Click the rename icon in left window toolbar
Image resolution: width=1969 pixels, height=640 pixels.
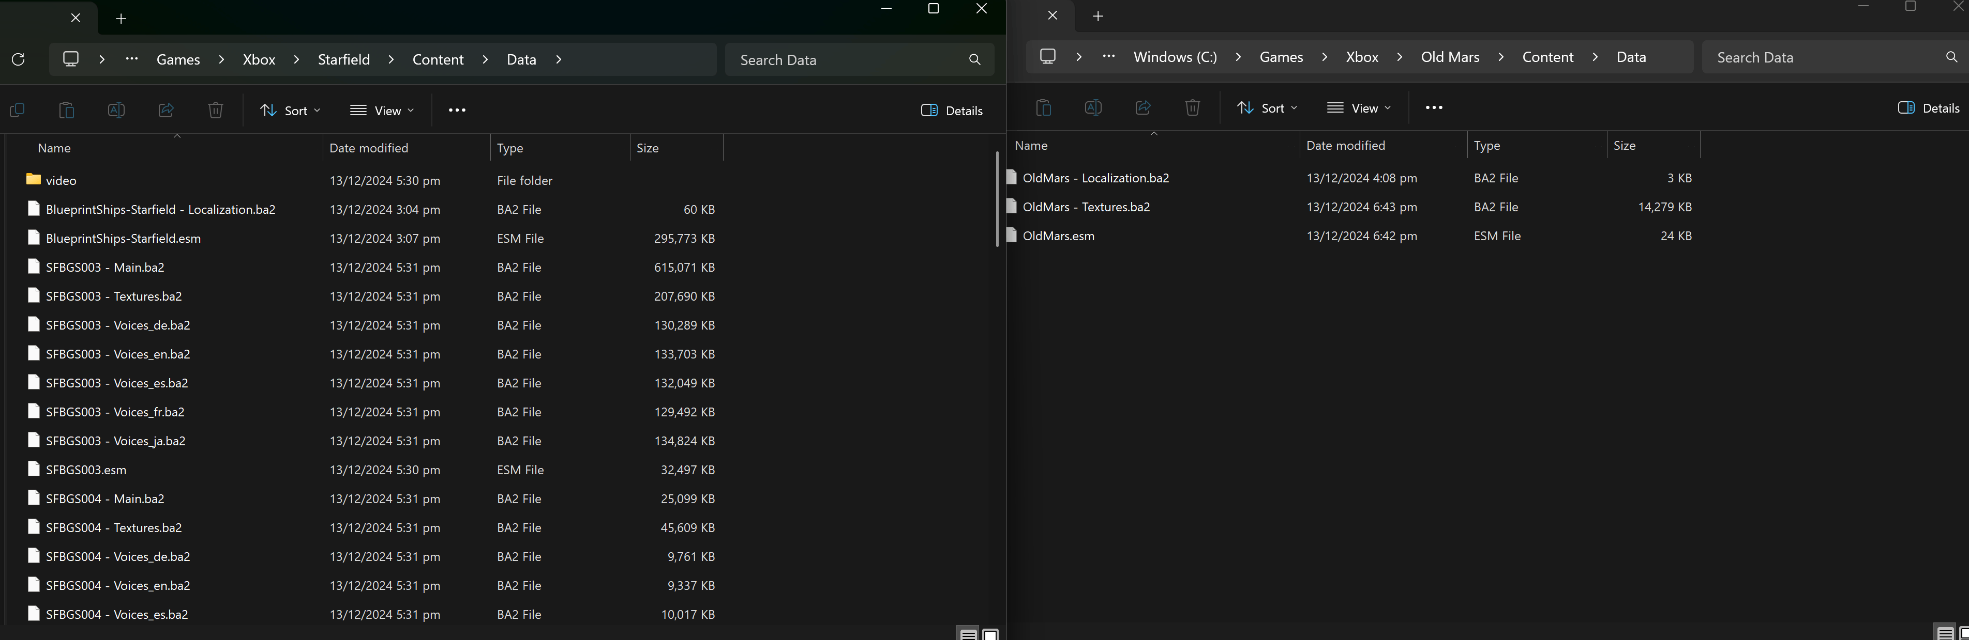coord(116,111)
